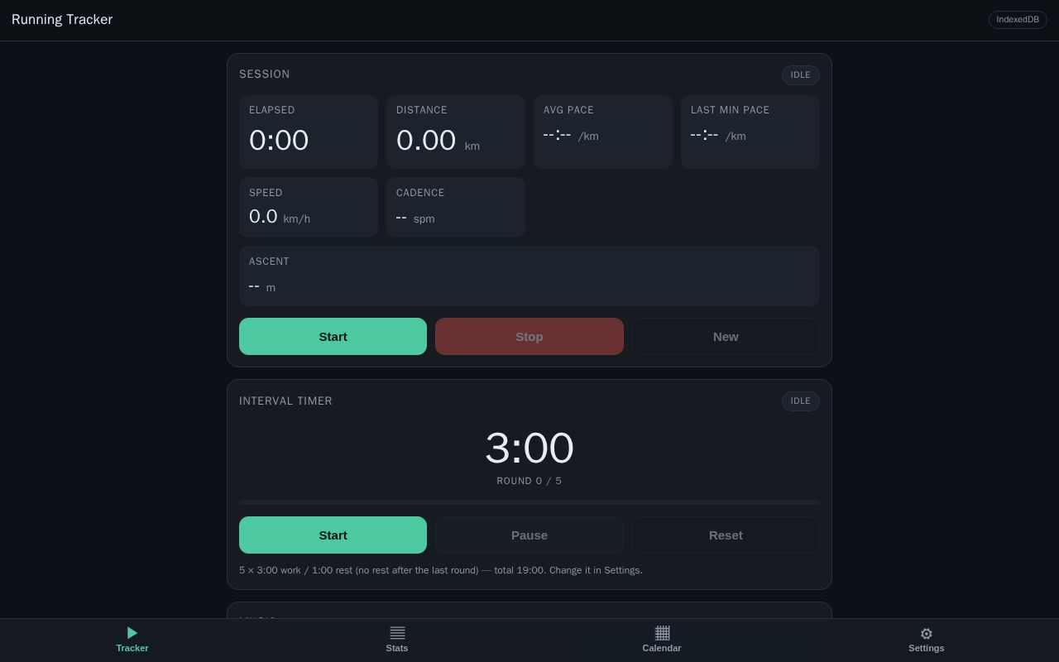Screen dimensions: 1059x662
Task: Stop the running session
Action: click(529, 337)
